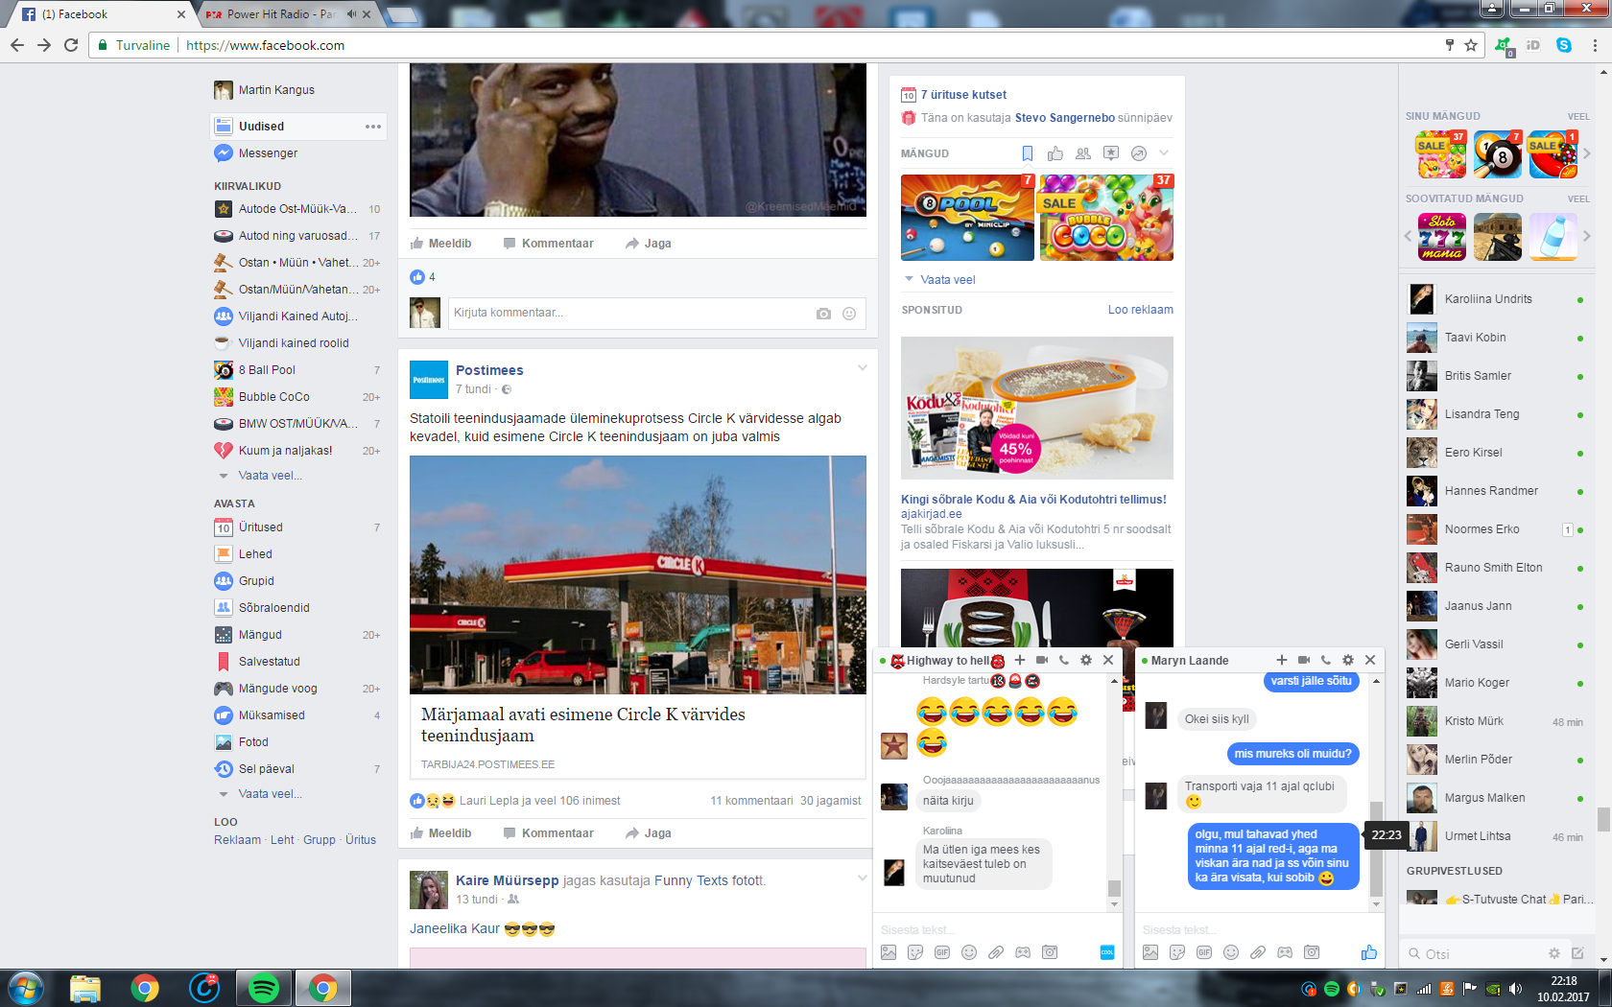This screenshot has width=1612, height=1007.
Task: Share the Postimees post with Jaga
Action: [649, 833]
